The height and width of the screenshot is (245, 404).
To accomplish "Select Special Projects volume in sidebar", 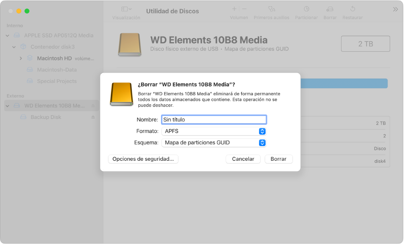I will pos(56,81).
